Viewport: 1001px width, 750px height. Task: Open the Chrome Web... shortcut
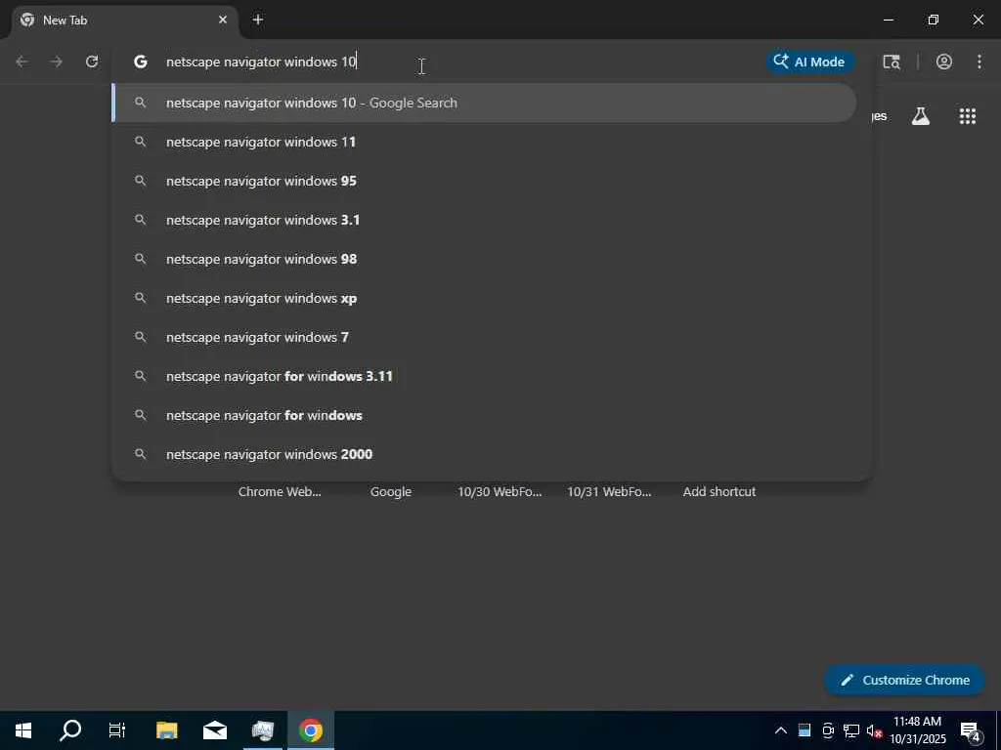tap(280, 492)
